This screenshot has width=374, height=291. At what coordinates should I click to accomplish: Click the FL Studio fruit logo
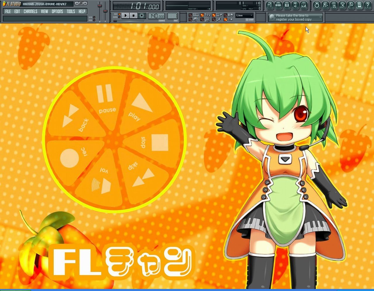(4, 4)
